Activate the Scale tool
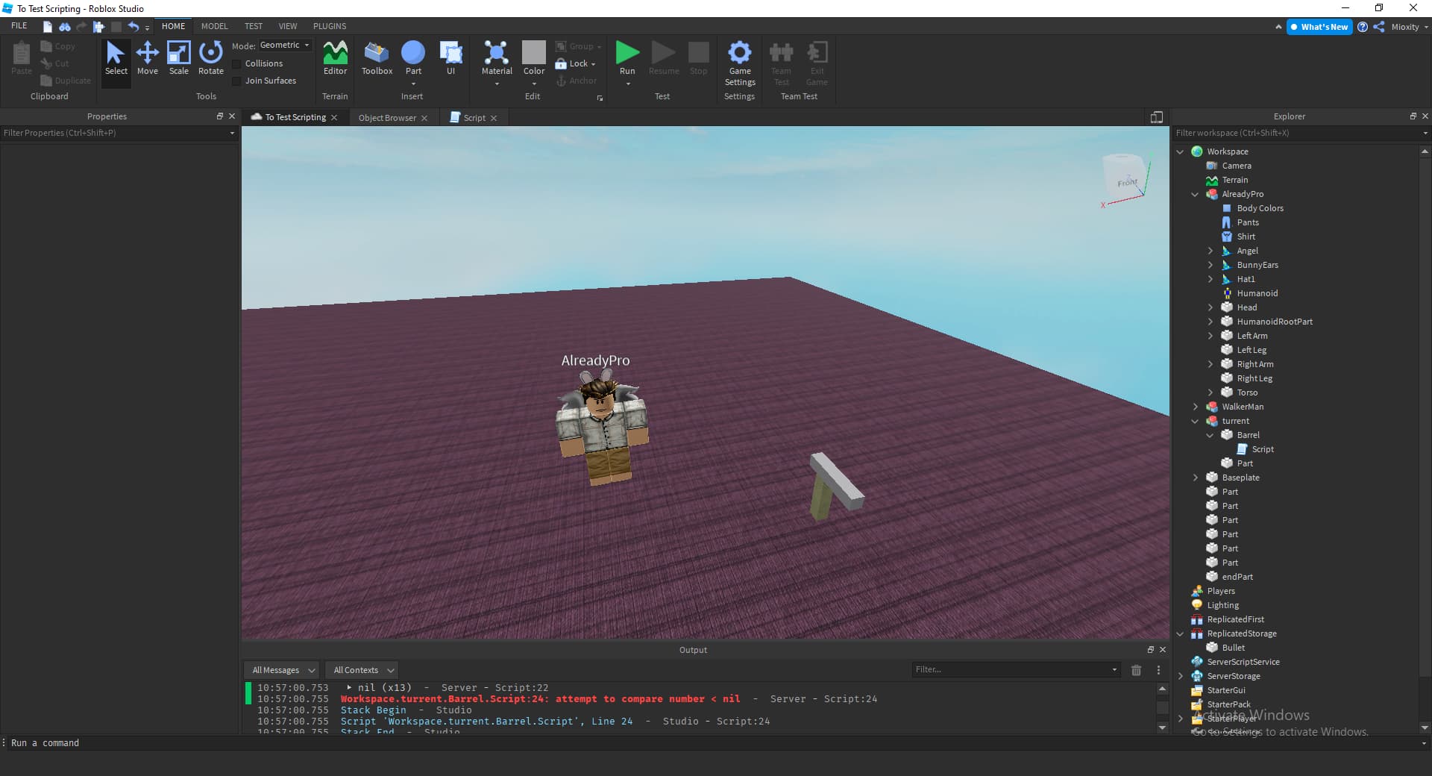This screenshot has width=1432, height=776. tap(179, 57)
